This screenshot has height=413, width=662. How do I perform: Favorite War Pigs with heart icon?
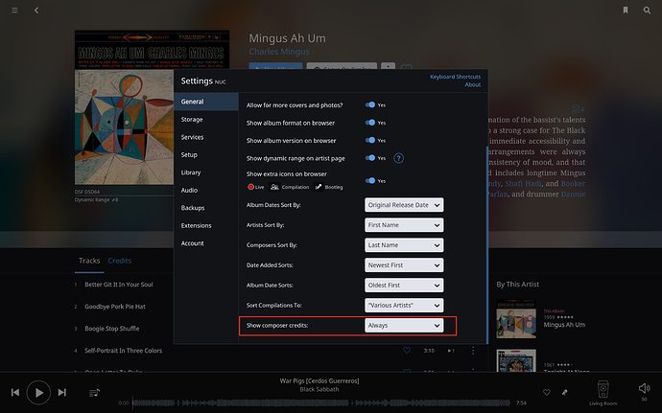(546, 392)
